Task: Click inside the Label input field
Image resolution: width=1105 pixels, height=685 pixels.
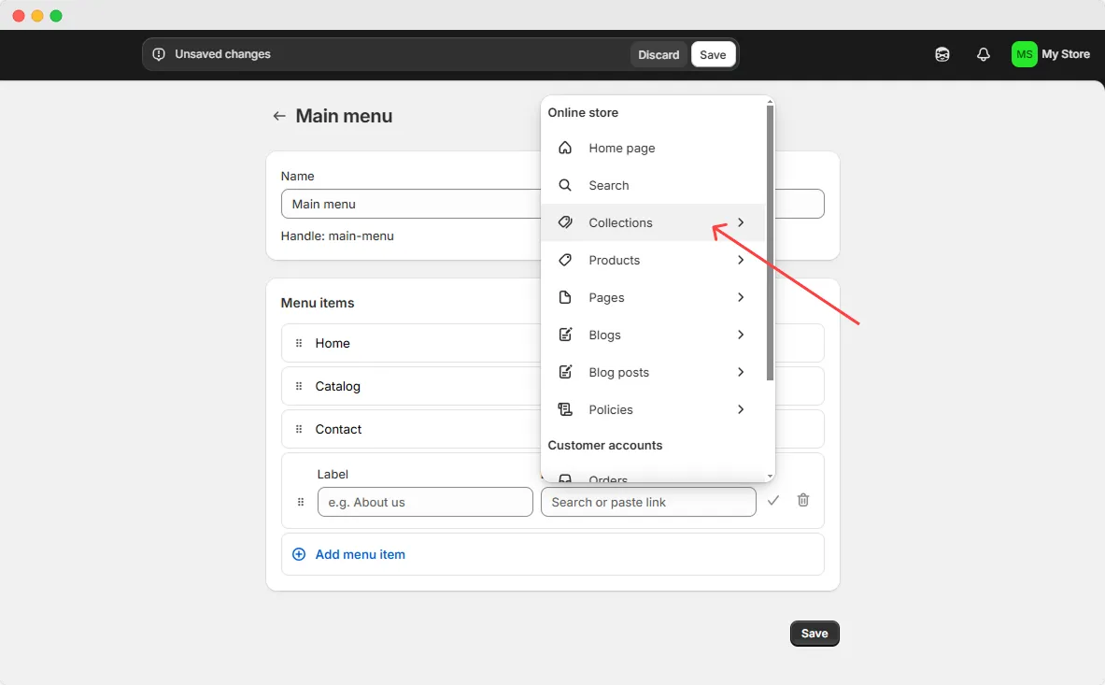Action: pyautogui.click(x=425, y=502)
